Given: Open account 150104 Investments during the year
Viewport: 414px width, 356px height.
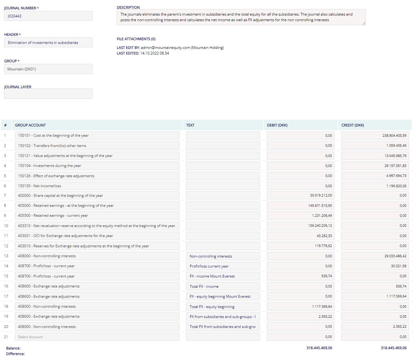Looking at the screenshot, I should click(x=97, y=166).
